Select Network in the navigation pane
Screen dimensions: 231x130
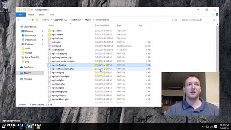(x=28, y=79)
